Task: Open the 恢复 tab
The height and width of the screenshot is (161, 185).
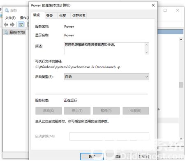Action: 62,16
